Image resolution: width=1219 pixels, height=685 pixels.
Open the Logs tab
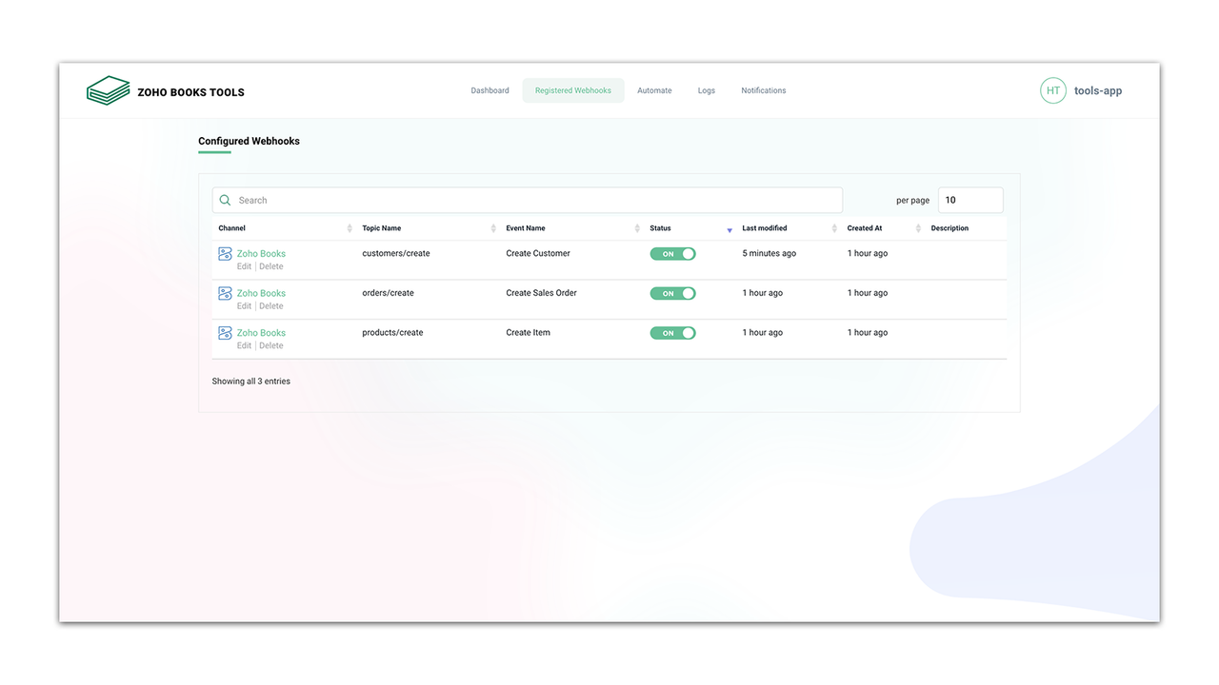707,90
